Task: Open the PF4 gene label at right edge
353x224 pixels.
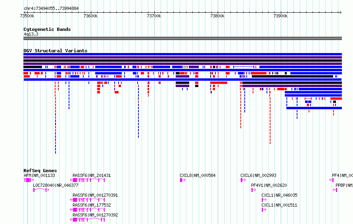Action: [342, 175]
